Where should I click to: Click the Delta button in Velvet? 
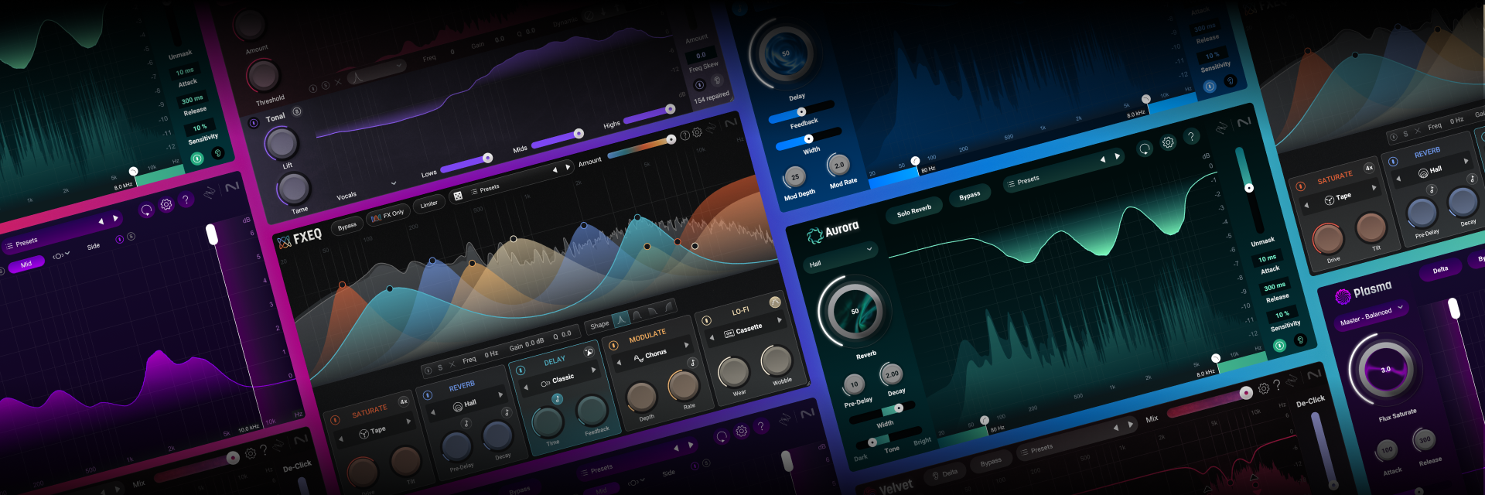coord(945,473)
